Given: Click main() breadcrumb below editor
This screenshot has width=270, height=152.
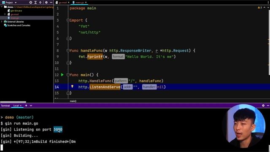Looking at the screenshot, I should click(x=73, y=101).
